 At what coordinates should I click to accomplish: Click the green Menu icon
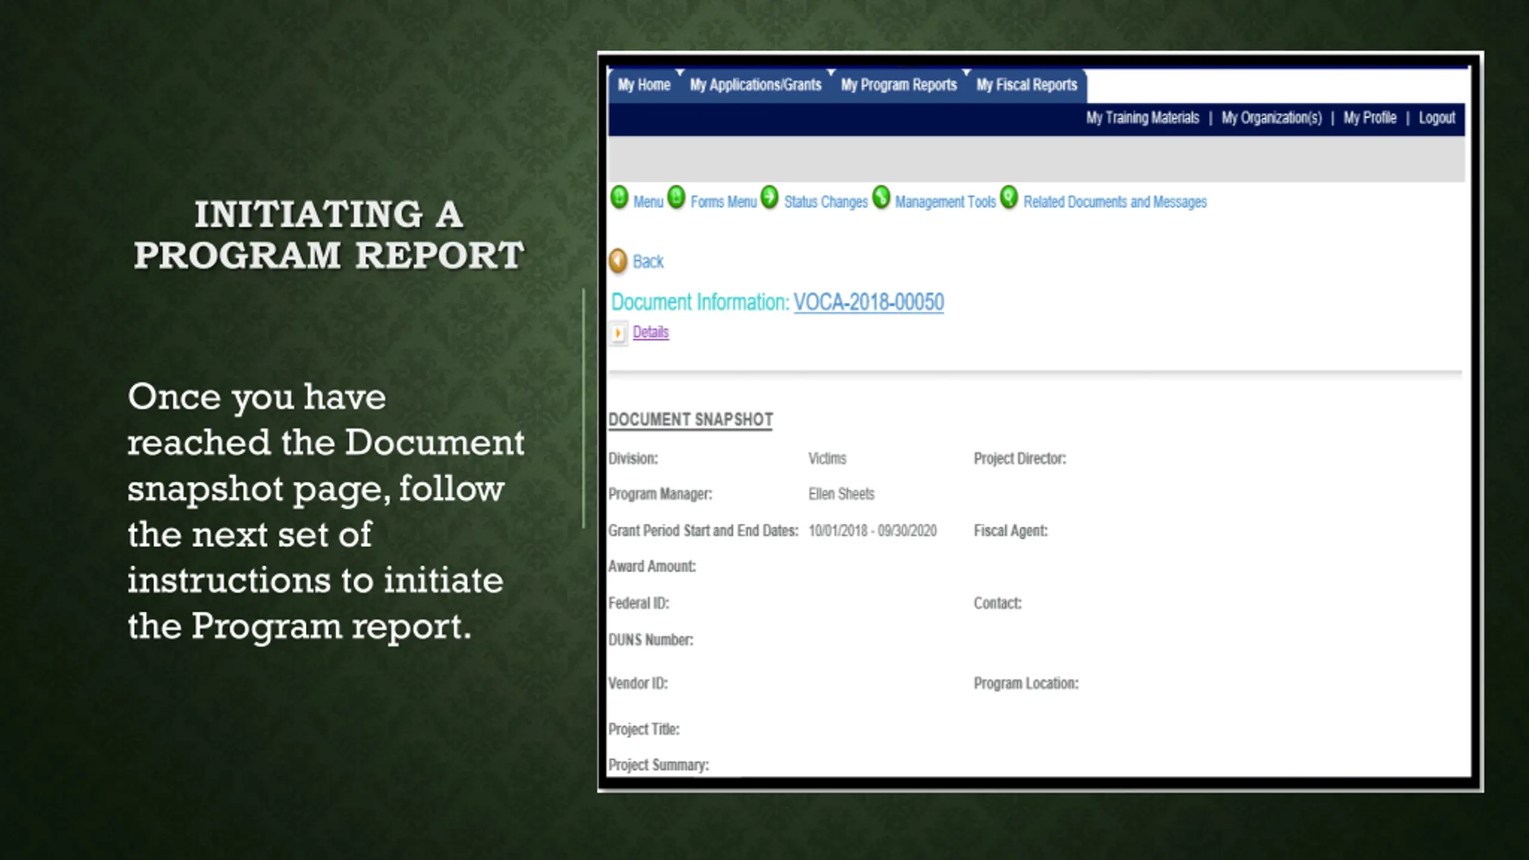(x=619, y=198)
